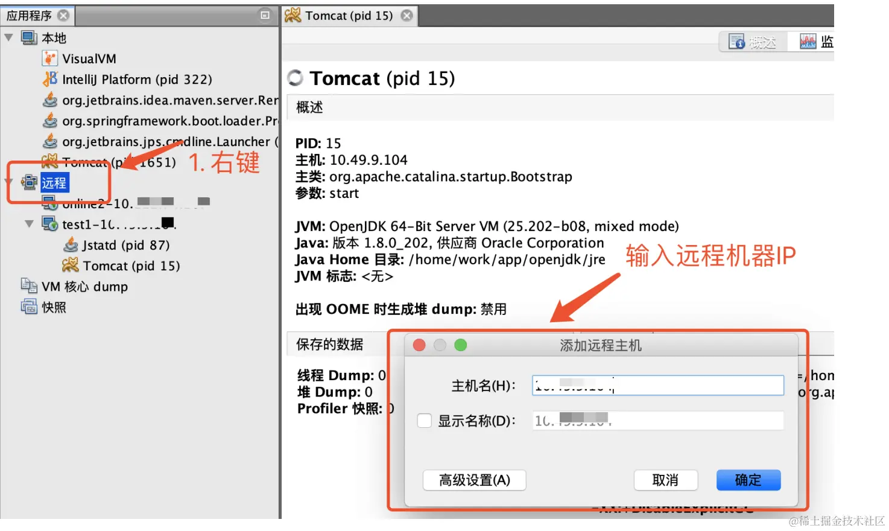Select Tomcat (pid 15) in the tree

point(131,265)
